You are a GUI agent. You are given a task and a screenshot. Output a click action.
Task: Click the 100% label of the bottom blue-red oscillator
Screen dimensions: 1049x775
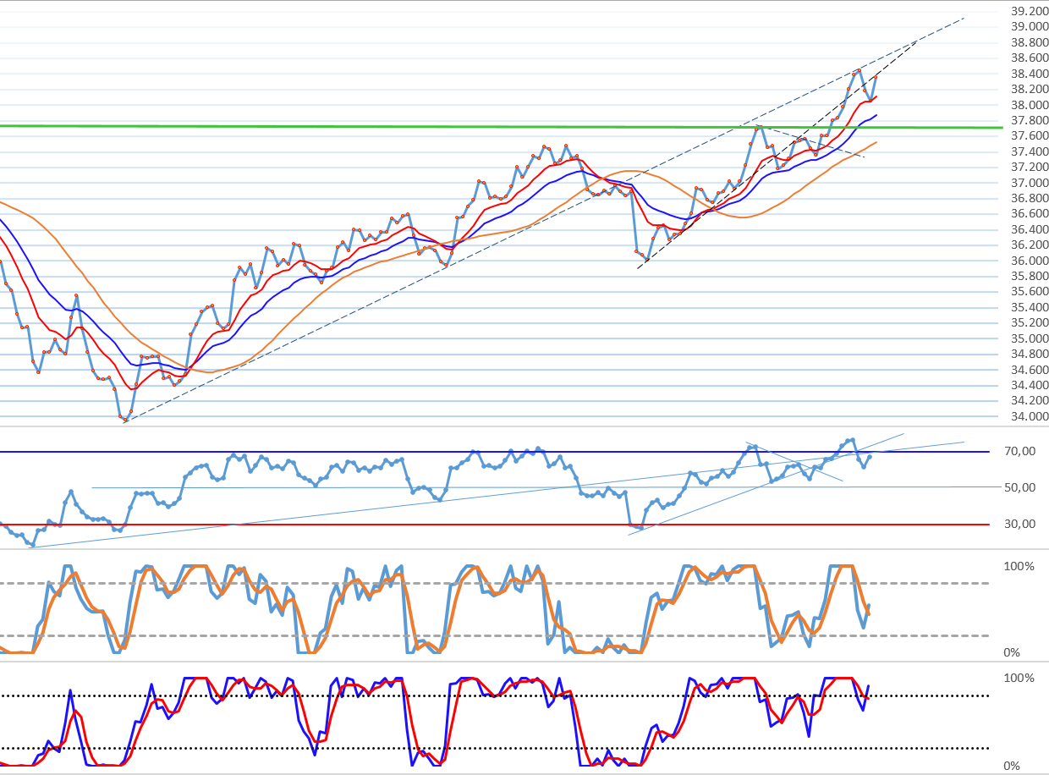coord(1019,678)
